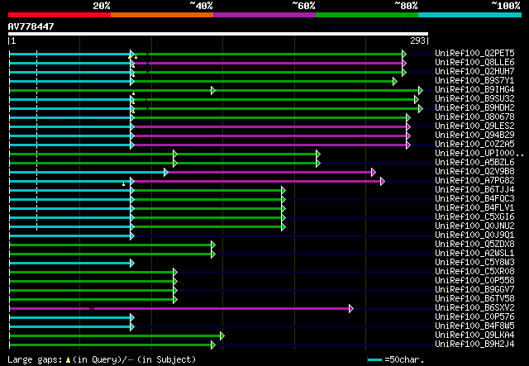Open the UniRef100_C0Z2A5 label
This screenshot has width=529, height=366.
[474, 145]
